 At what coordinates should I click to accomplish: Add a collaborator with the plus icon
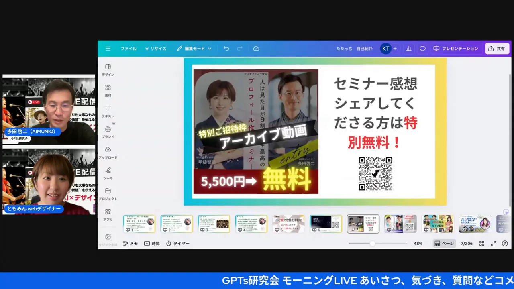[x=395, y=49]
